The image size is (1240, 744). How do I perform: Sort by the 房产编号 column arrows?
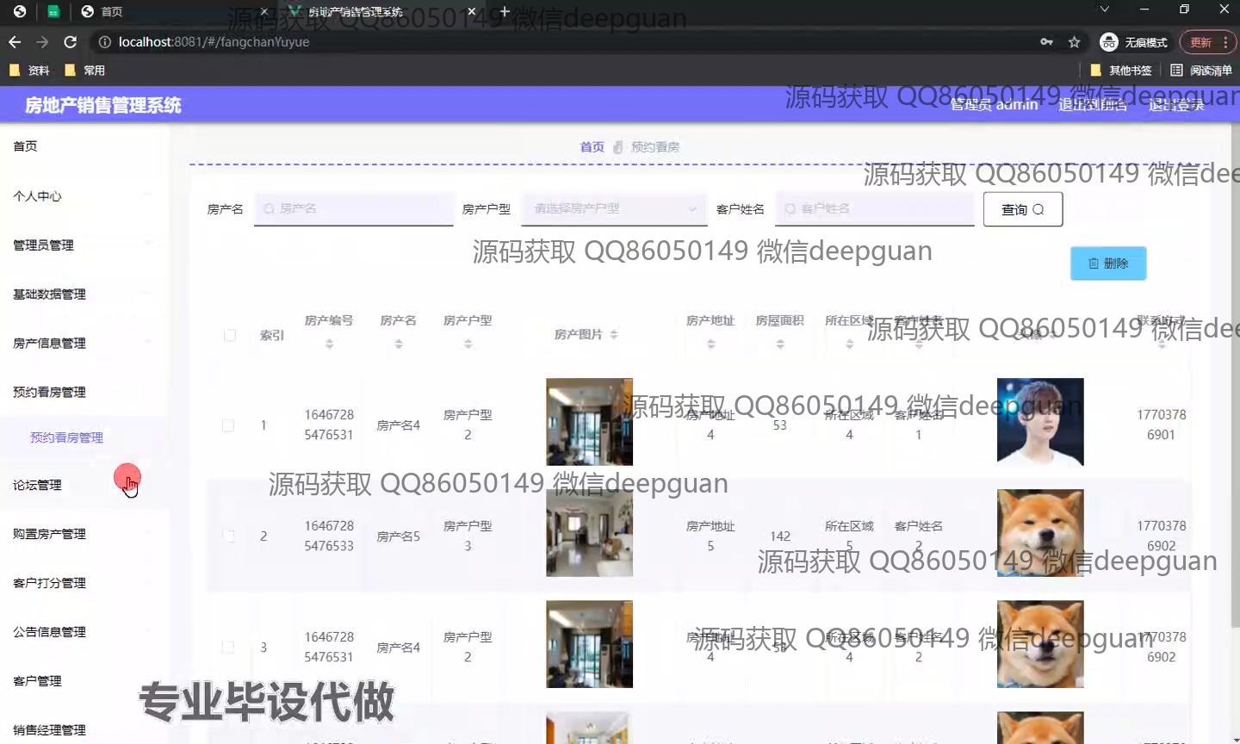(x=329, y=344)
